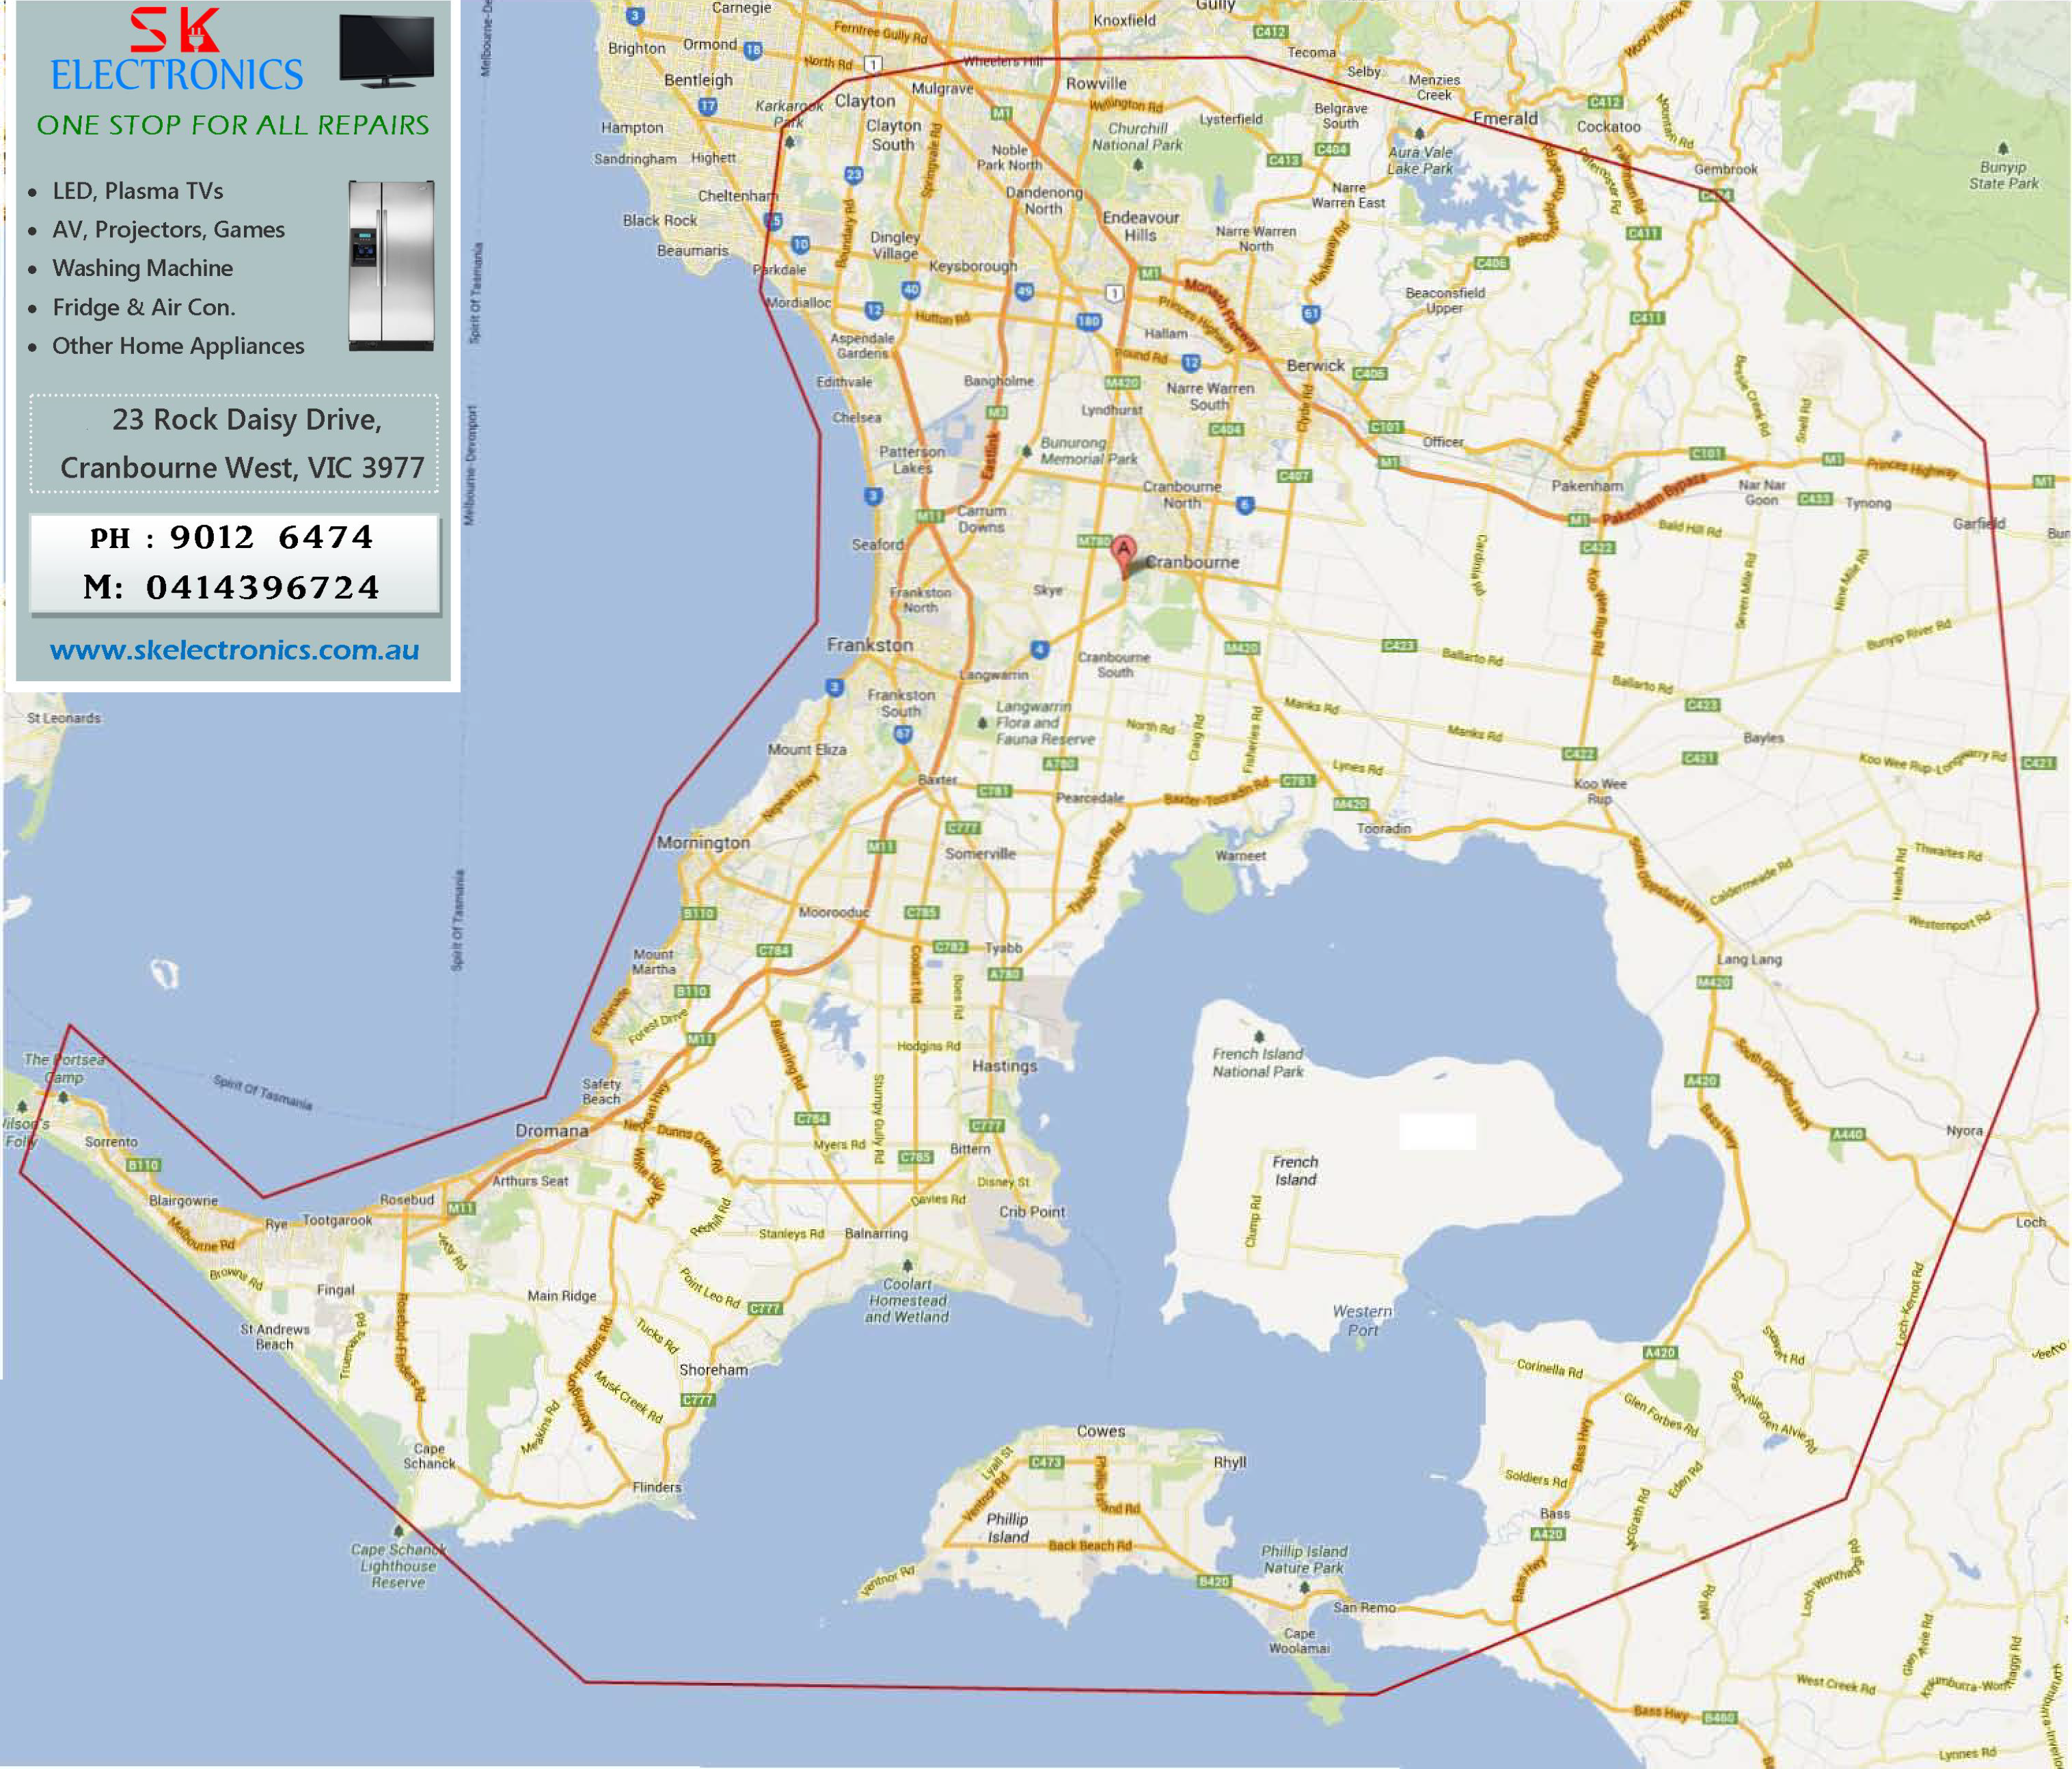Image resolution: width=2072 pixels, height=1769 pixels.
Task: Select the black TV image in the ad
Action: tap(387, 51)
